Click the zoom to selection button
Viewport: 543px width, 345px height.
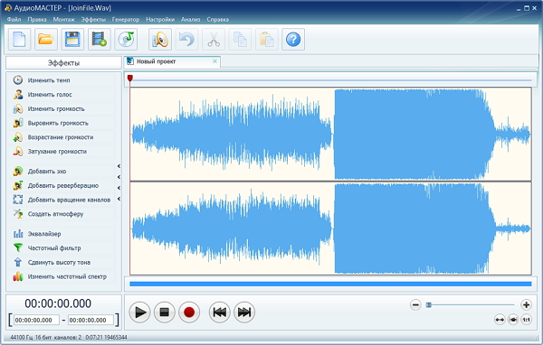click(513, 320)
